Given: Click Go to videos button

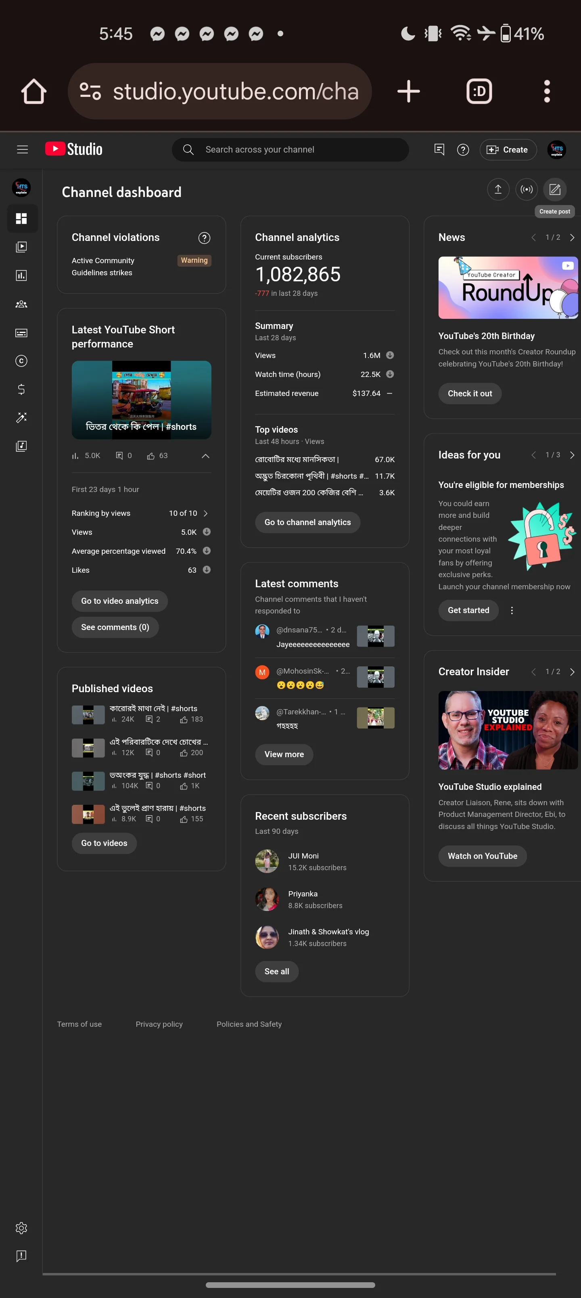Looking at the screenshot, I should (104, 843).
